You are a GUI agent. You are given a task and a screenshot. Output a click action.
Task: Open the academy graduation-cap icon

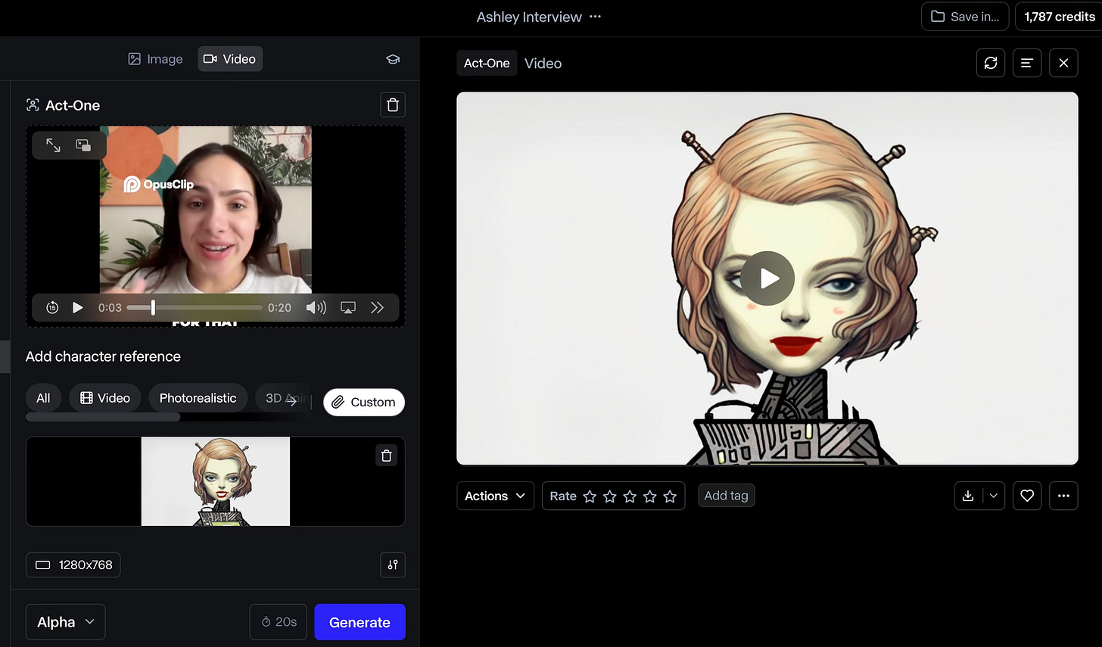pos(393,59)
